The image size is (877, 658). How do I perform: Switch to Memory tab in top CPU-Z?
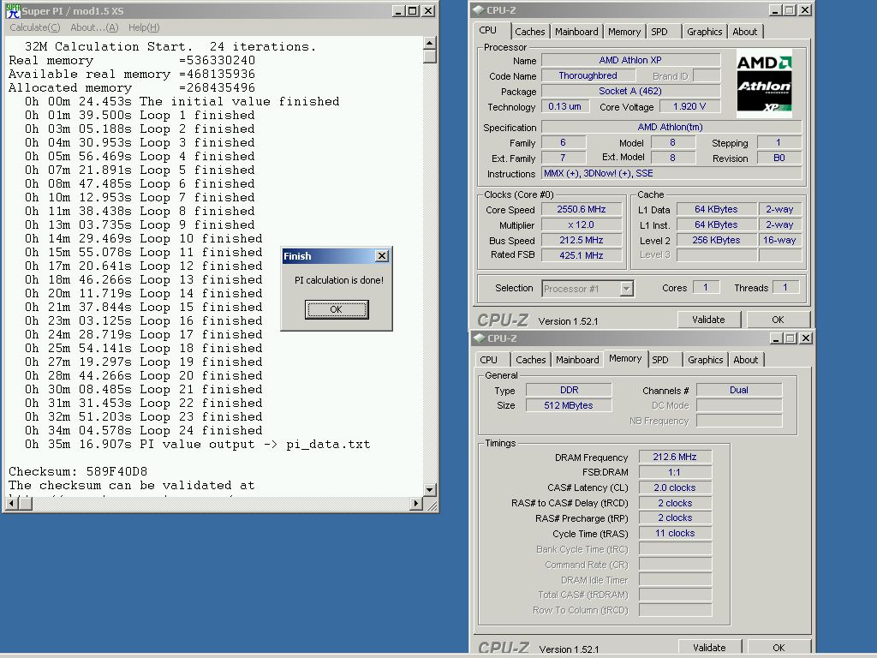(x=624, y=32)
